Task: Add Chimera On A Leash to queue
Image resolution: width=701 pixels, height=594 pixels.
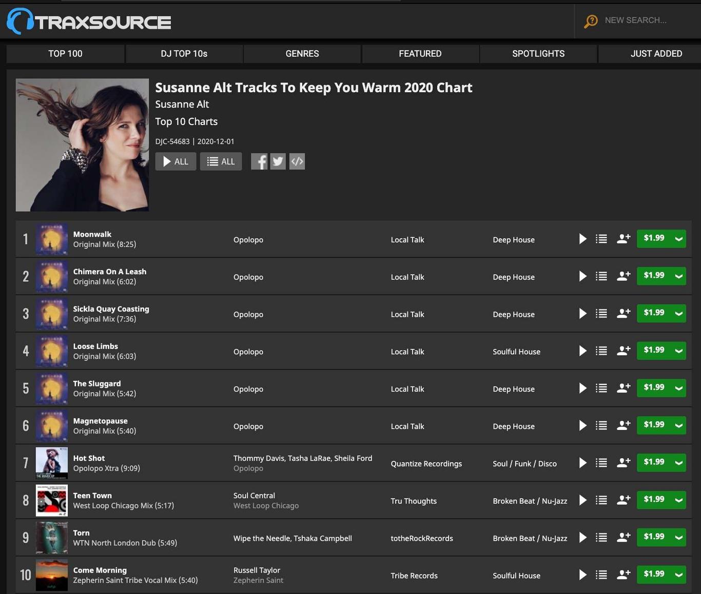Action: click(x=601, y=276)
